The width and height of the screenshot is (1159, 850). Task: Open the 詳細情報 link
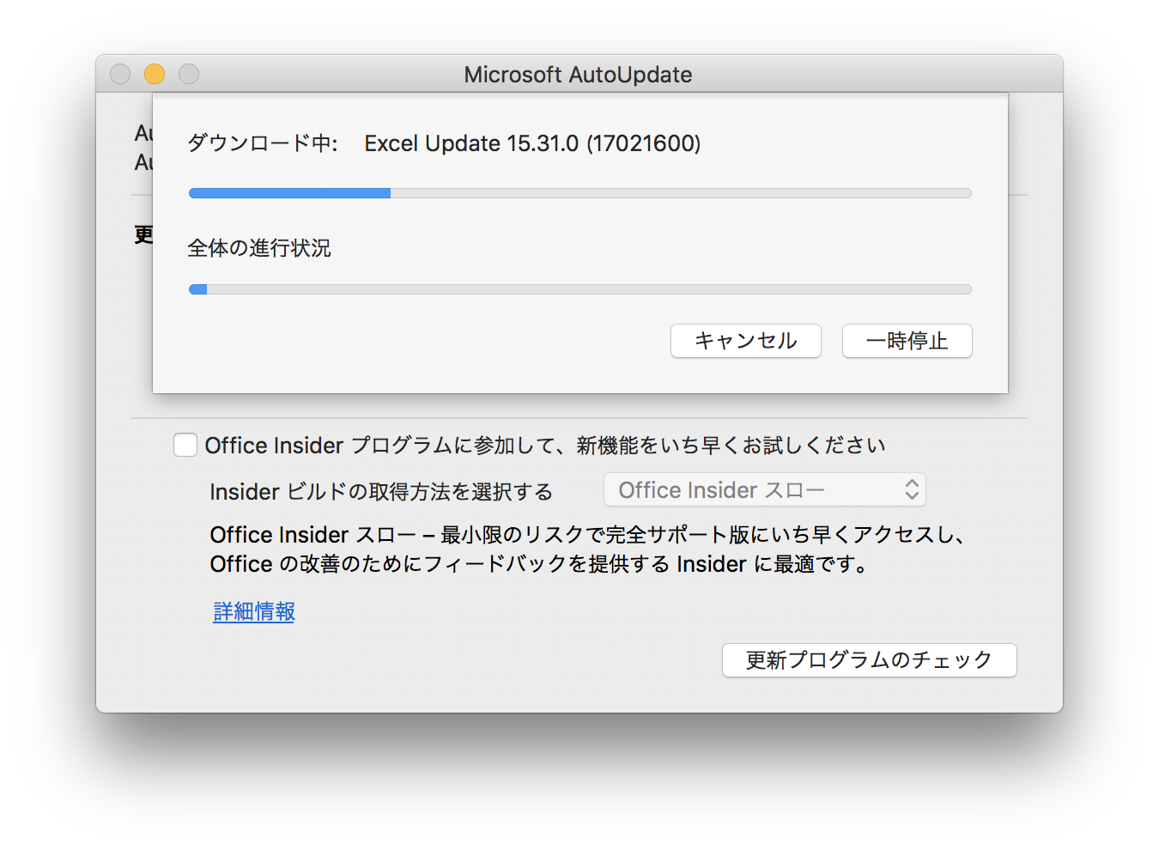[x=254, y=611]
